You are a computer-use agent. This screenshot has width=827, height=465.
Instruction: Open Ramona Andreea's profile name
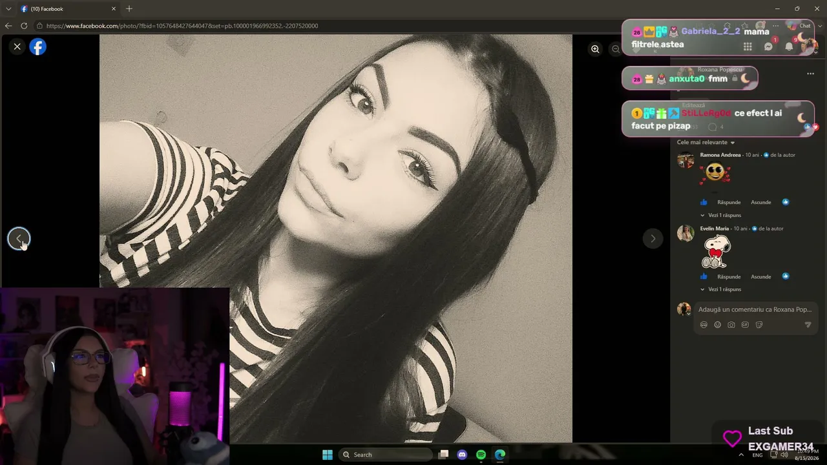(x=720, y=155)
